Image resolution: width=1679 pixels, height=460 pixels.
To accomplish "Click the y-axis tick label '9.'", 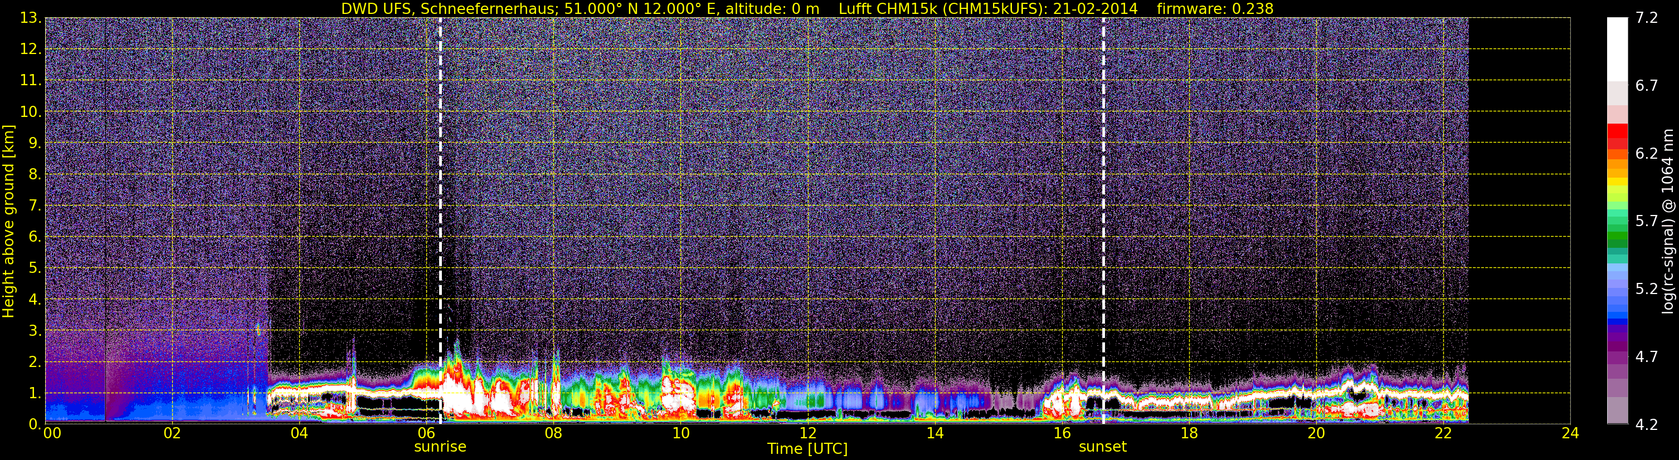I will (x=35, y=143).
